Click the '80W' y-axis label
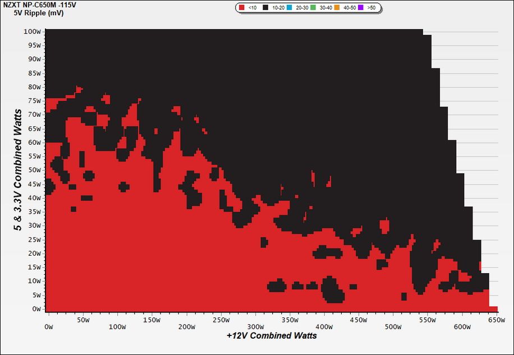This screenshot has height=355, width=514. click(34, 87)
